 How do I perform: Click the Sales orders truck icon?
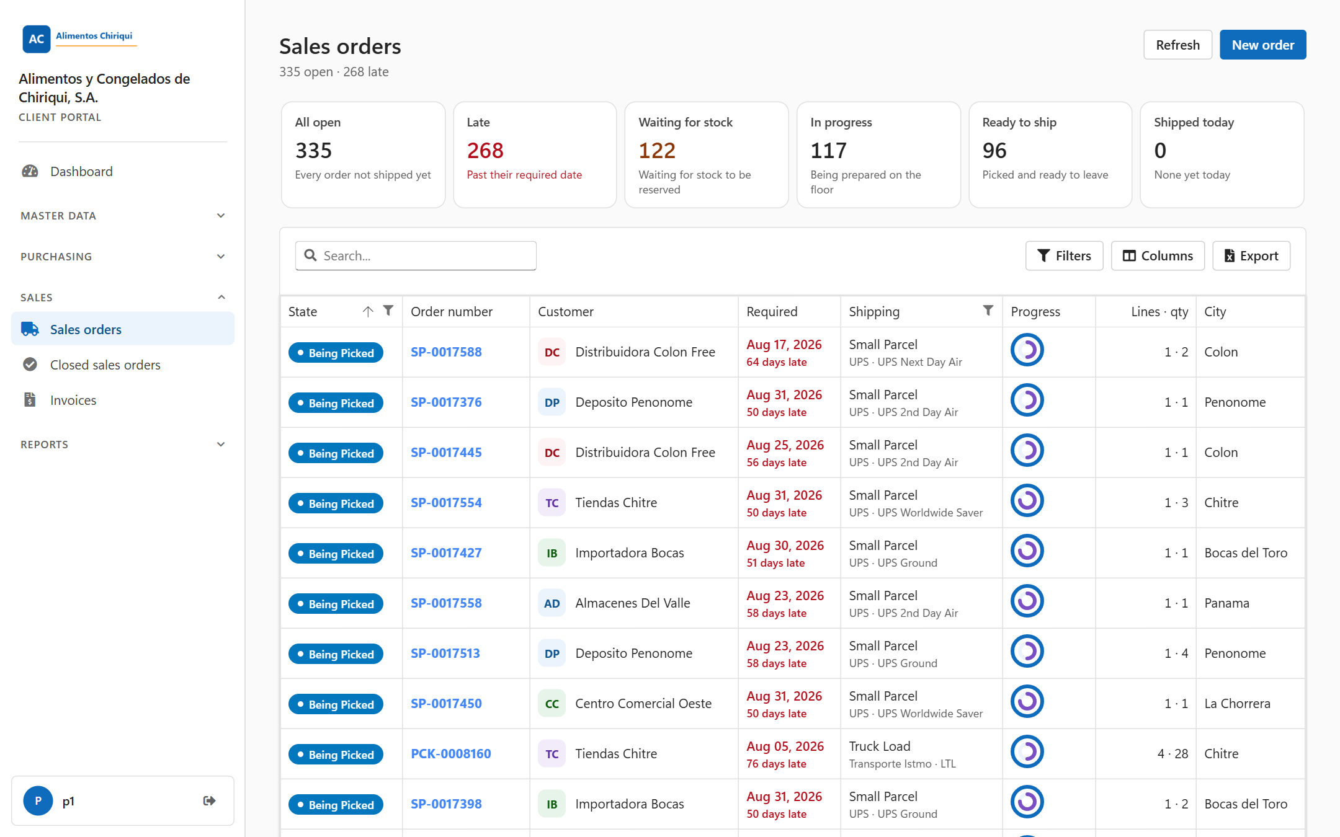(30, 329)
